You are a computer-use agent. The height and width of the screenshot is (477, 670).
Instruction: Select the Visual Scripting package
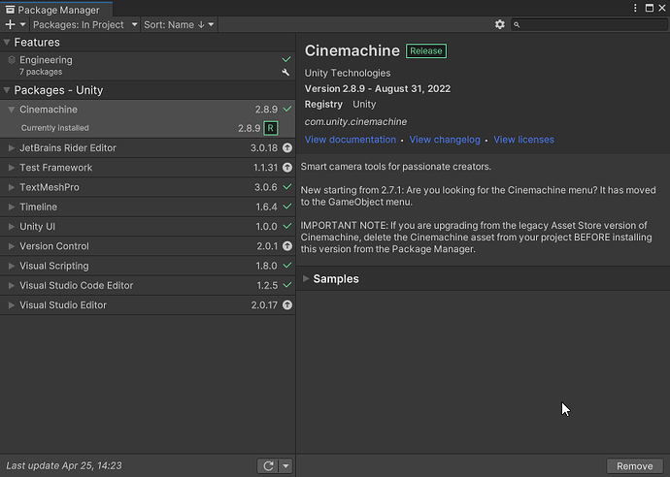click(148, 266)
